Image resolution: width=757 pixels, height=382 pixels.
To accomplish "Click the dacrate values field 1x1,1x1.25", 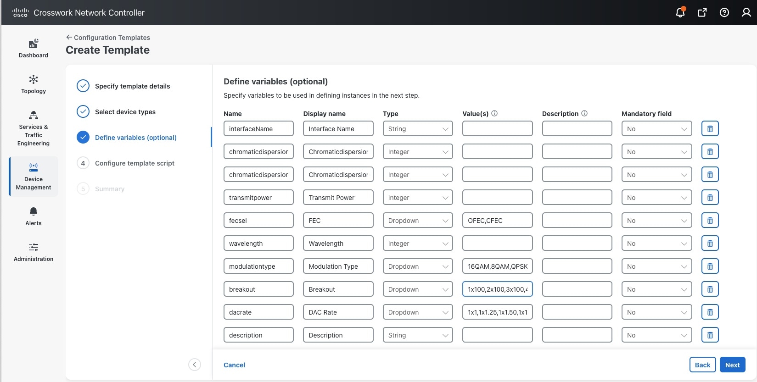I will tap(498, 312).
